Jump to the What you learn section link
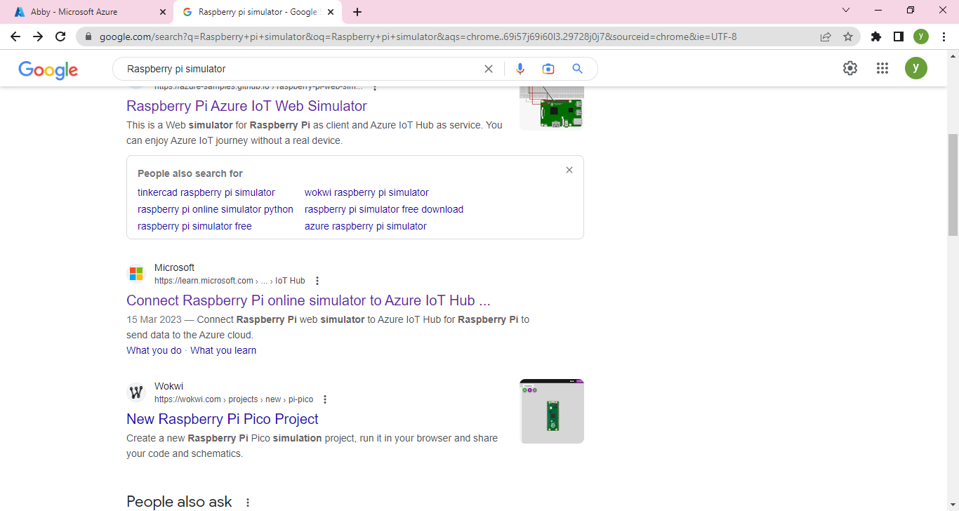Image resolution: width=959 pixels, height=511 pixels. 223,350
